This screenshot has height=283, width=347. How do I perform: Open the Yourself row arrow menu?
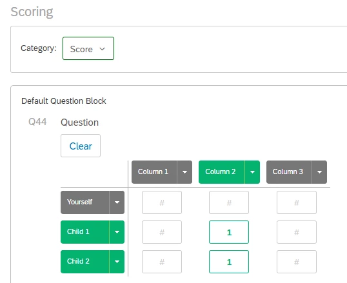click(117, 202)
